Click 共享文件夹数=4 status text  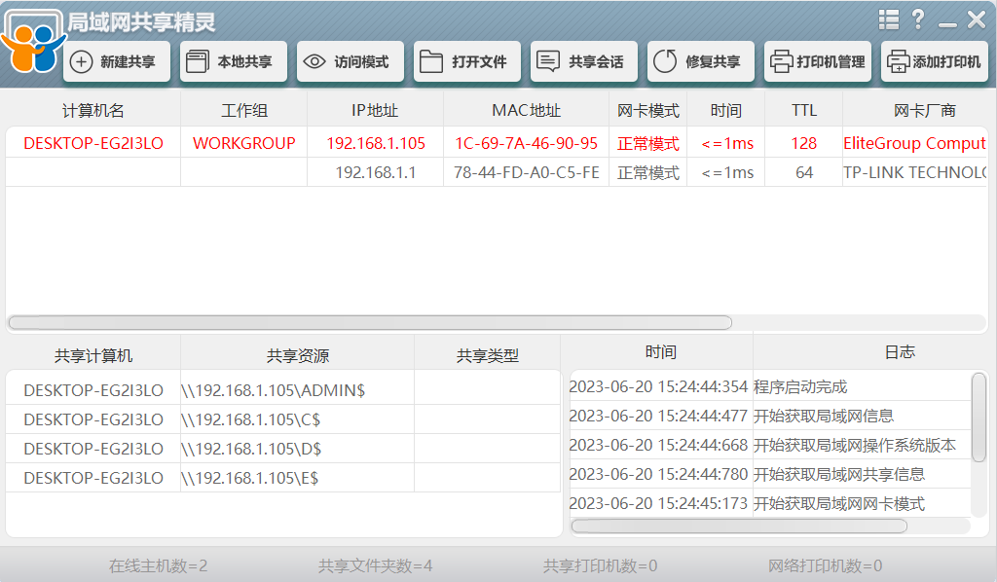pyautogui.click(x=375, y=565)
